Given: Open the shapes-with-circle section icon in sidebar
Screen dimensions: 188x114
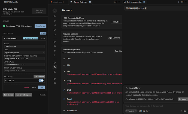Looking at the screenshot, I should [54, 42].
